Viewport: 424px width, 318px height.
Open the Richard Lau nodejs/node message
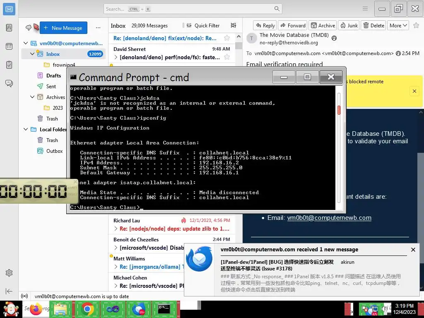click(x=172, y=225)
